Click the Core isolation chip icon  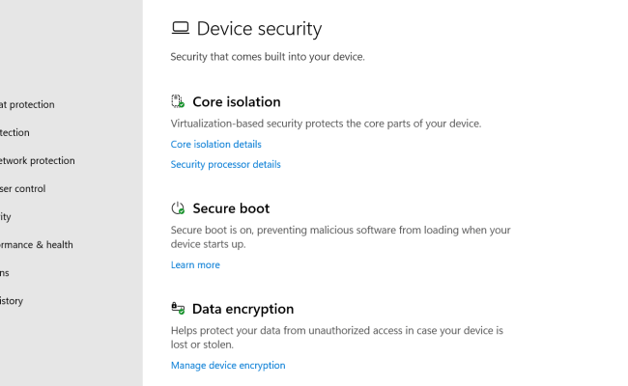pos(178,101)
